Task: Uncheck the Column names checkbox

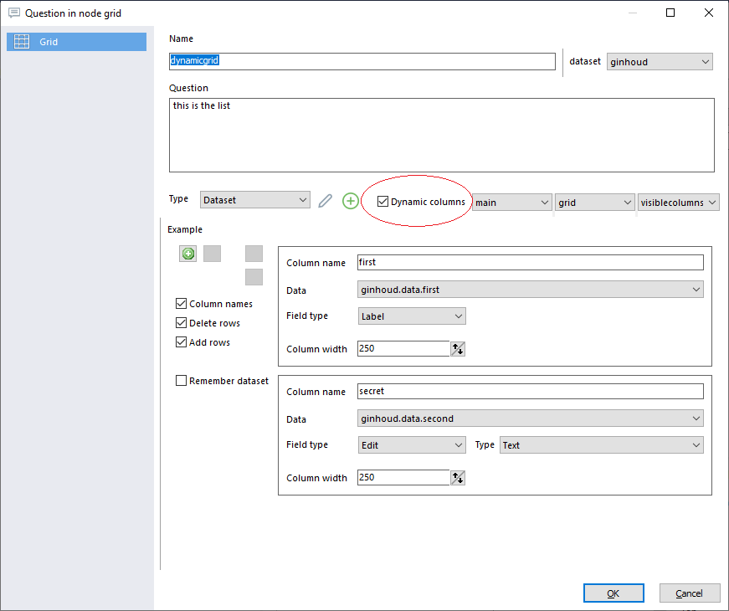Action: (x=182, y=304)
